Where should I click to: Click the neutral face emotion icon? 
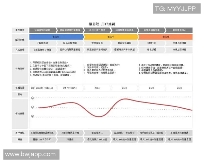pyautogui.click(x=33, y=107)
